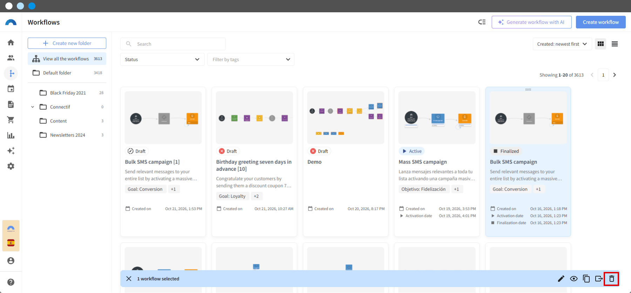Click the Bulk SMS campaign [1] title
This screenshot has height=293, width=631.
click(152, 162)
